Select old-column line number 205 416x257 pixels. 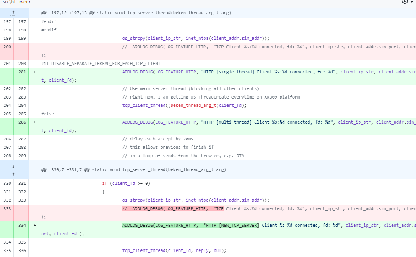point(8,114)
